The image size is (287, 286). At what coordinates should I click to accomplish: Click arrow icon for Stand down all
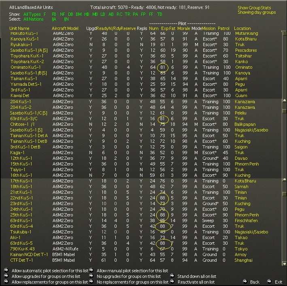point(172,276)
